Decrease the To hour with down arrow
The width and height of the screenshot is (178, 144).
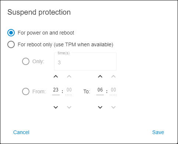tap(100, 107)
